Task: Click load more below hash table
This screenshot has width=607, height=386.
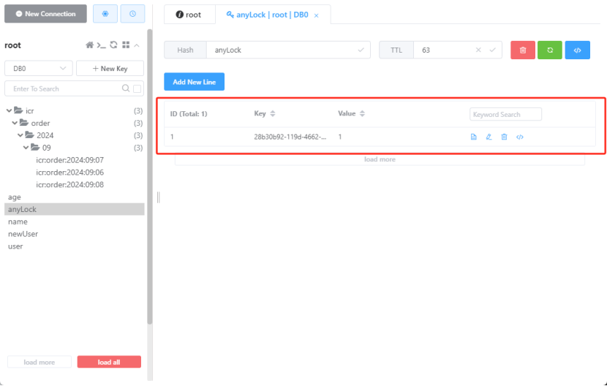Action: coord(380,159)
